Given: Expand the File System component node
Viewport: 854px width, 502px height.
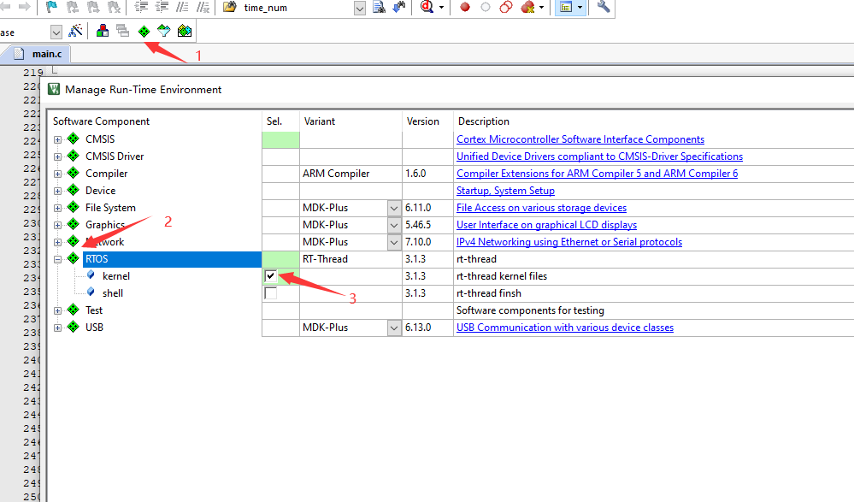Looking at the screenshot, I should click(58, 208).
